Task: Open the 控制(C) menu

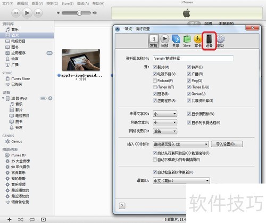Action: pos(52,3)
